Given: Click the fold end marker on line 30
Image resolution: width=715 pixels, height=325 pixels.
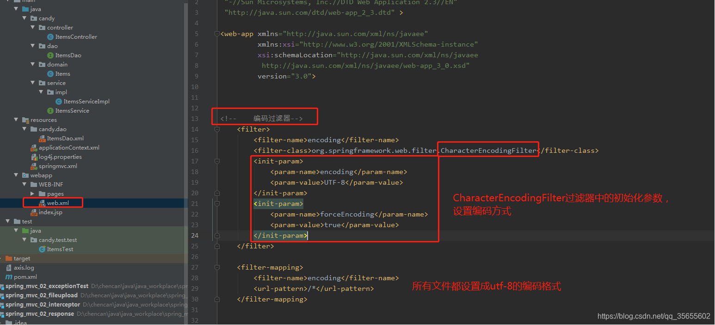Looking at the screenshot, I should pos(217,299).
